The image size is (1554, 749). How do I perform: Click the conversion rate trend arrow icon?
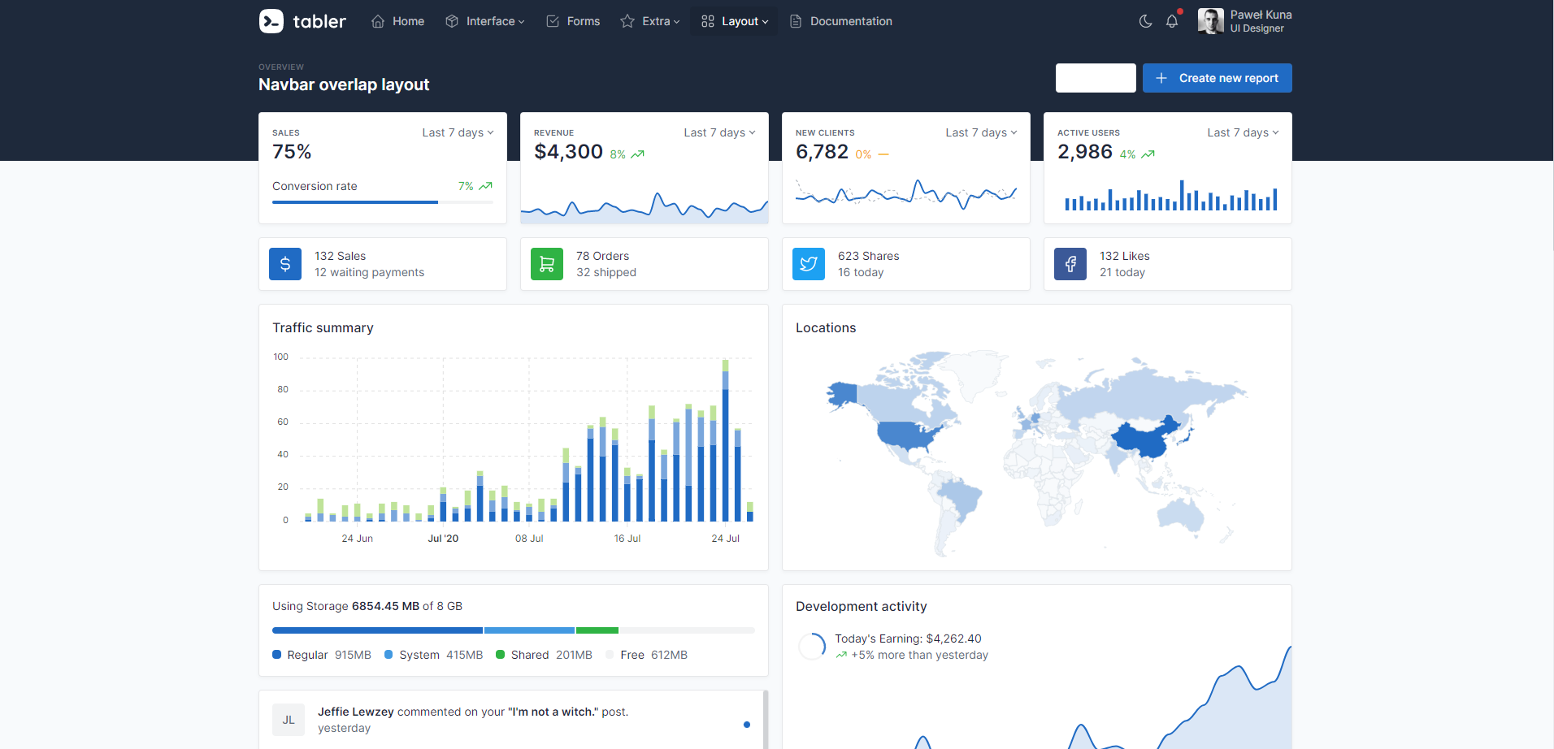[x=486, y=186]
